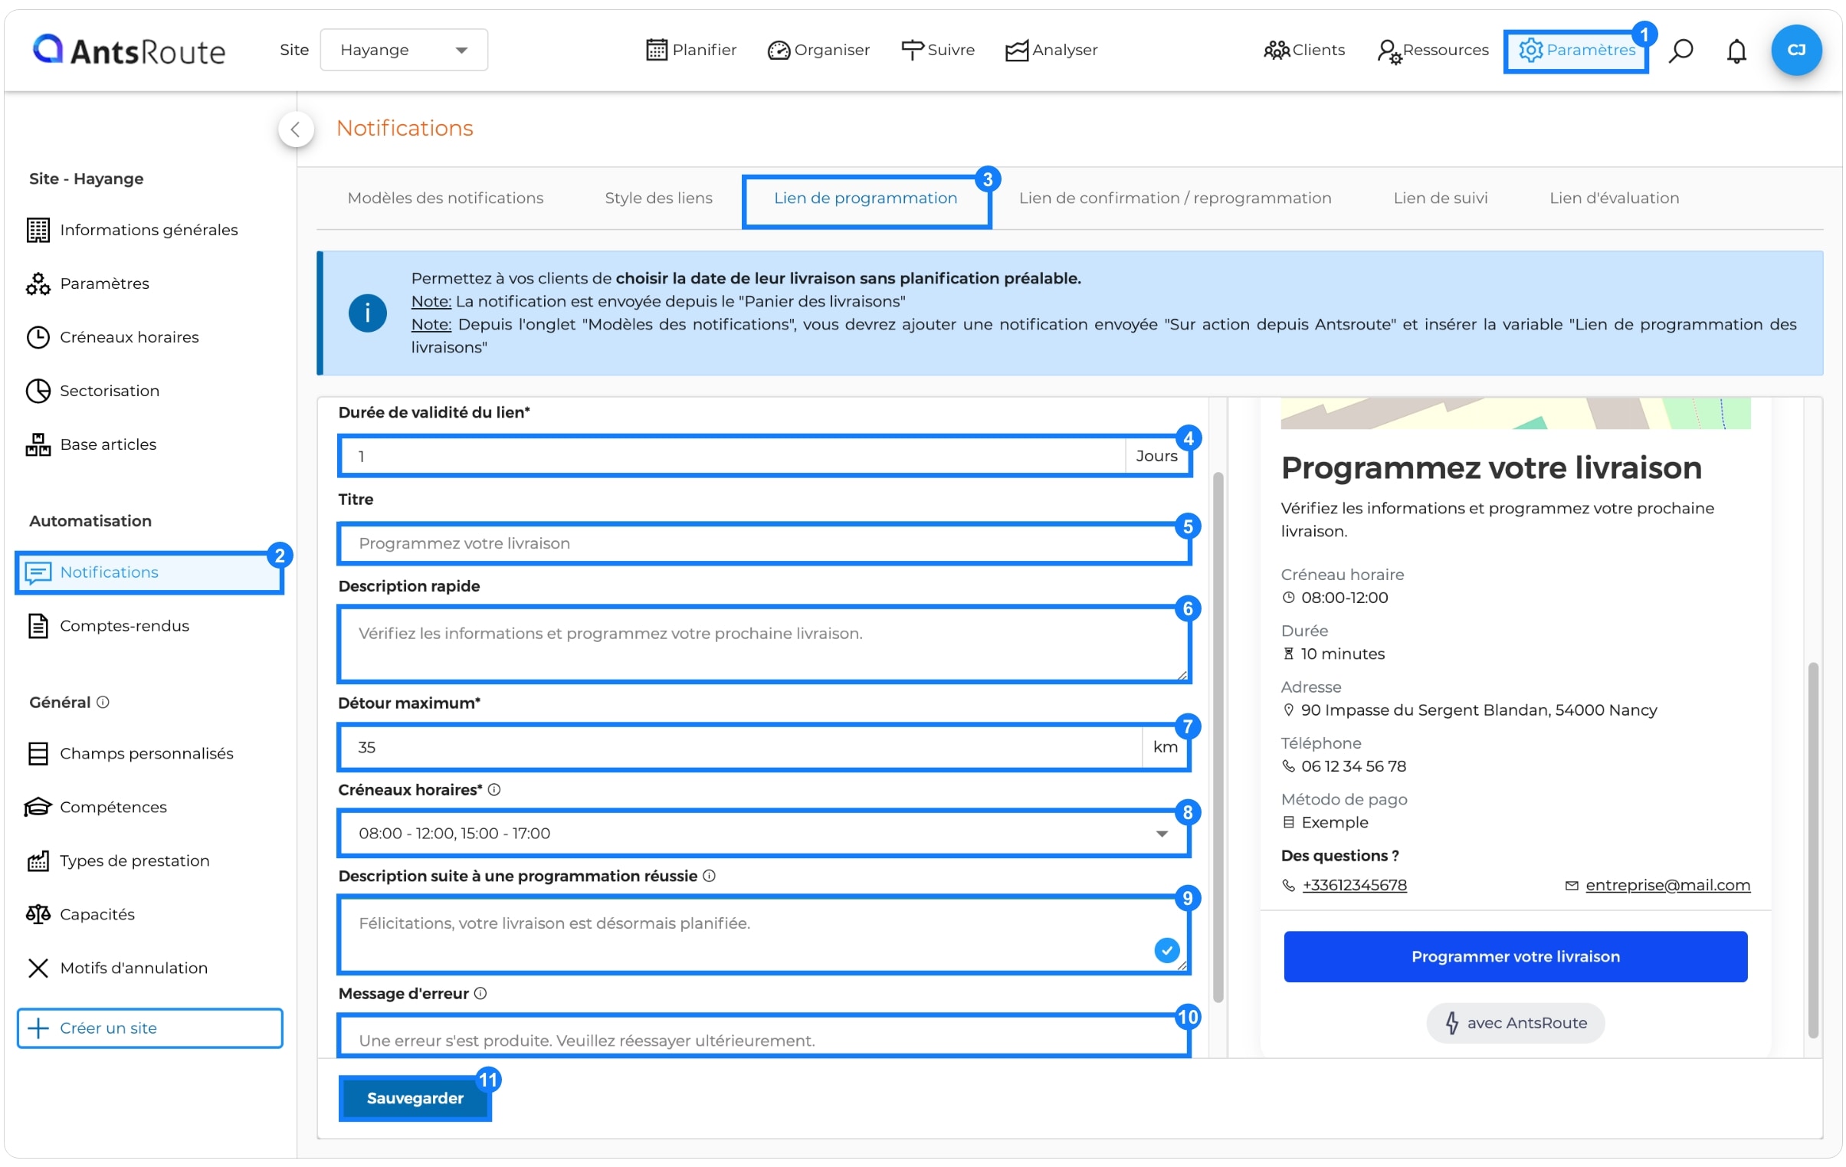
Task: Go to Planifier in top navigation
Action: tap(690, 50)
